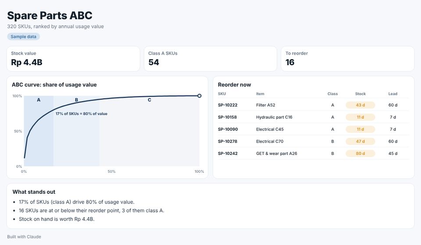Click the Sample data badge
The height and width of the screenshot is (245, 421).
coord(23,37)
